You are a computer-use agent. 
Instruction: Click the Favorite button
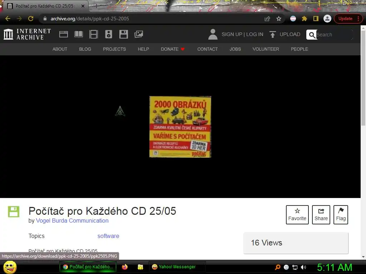pos(297,214)
